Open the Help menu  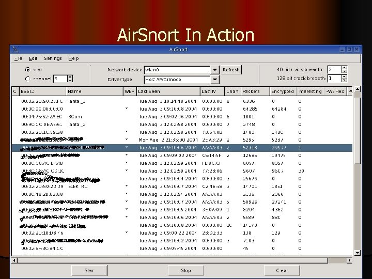(x=73, y=58)
